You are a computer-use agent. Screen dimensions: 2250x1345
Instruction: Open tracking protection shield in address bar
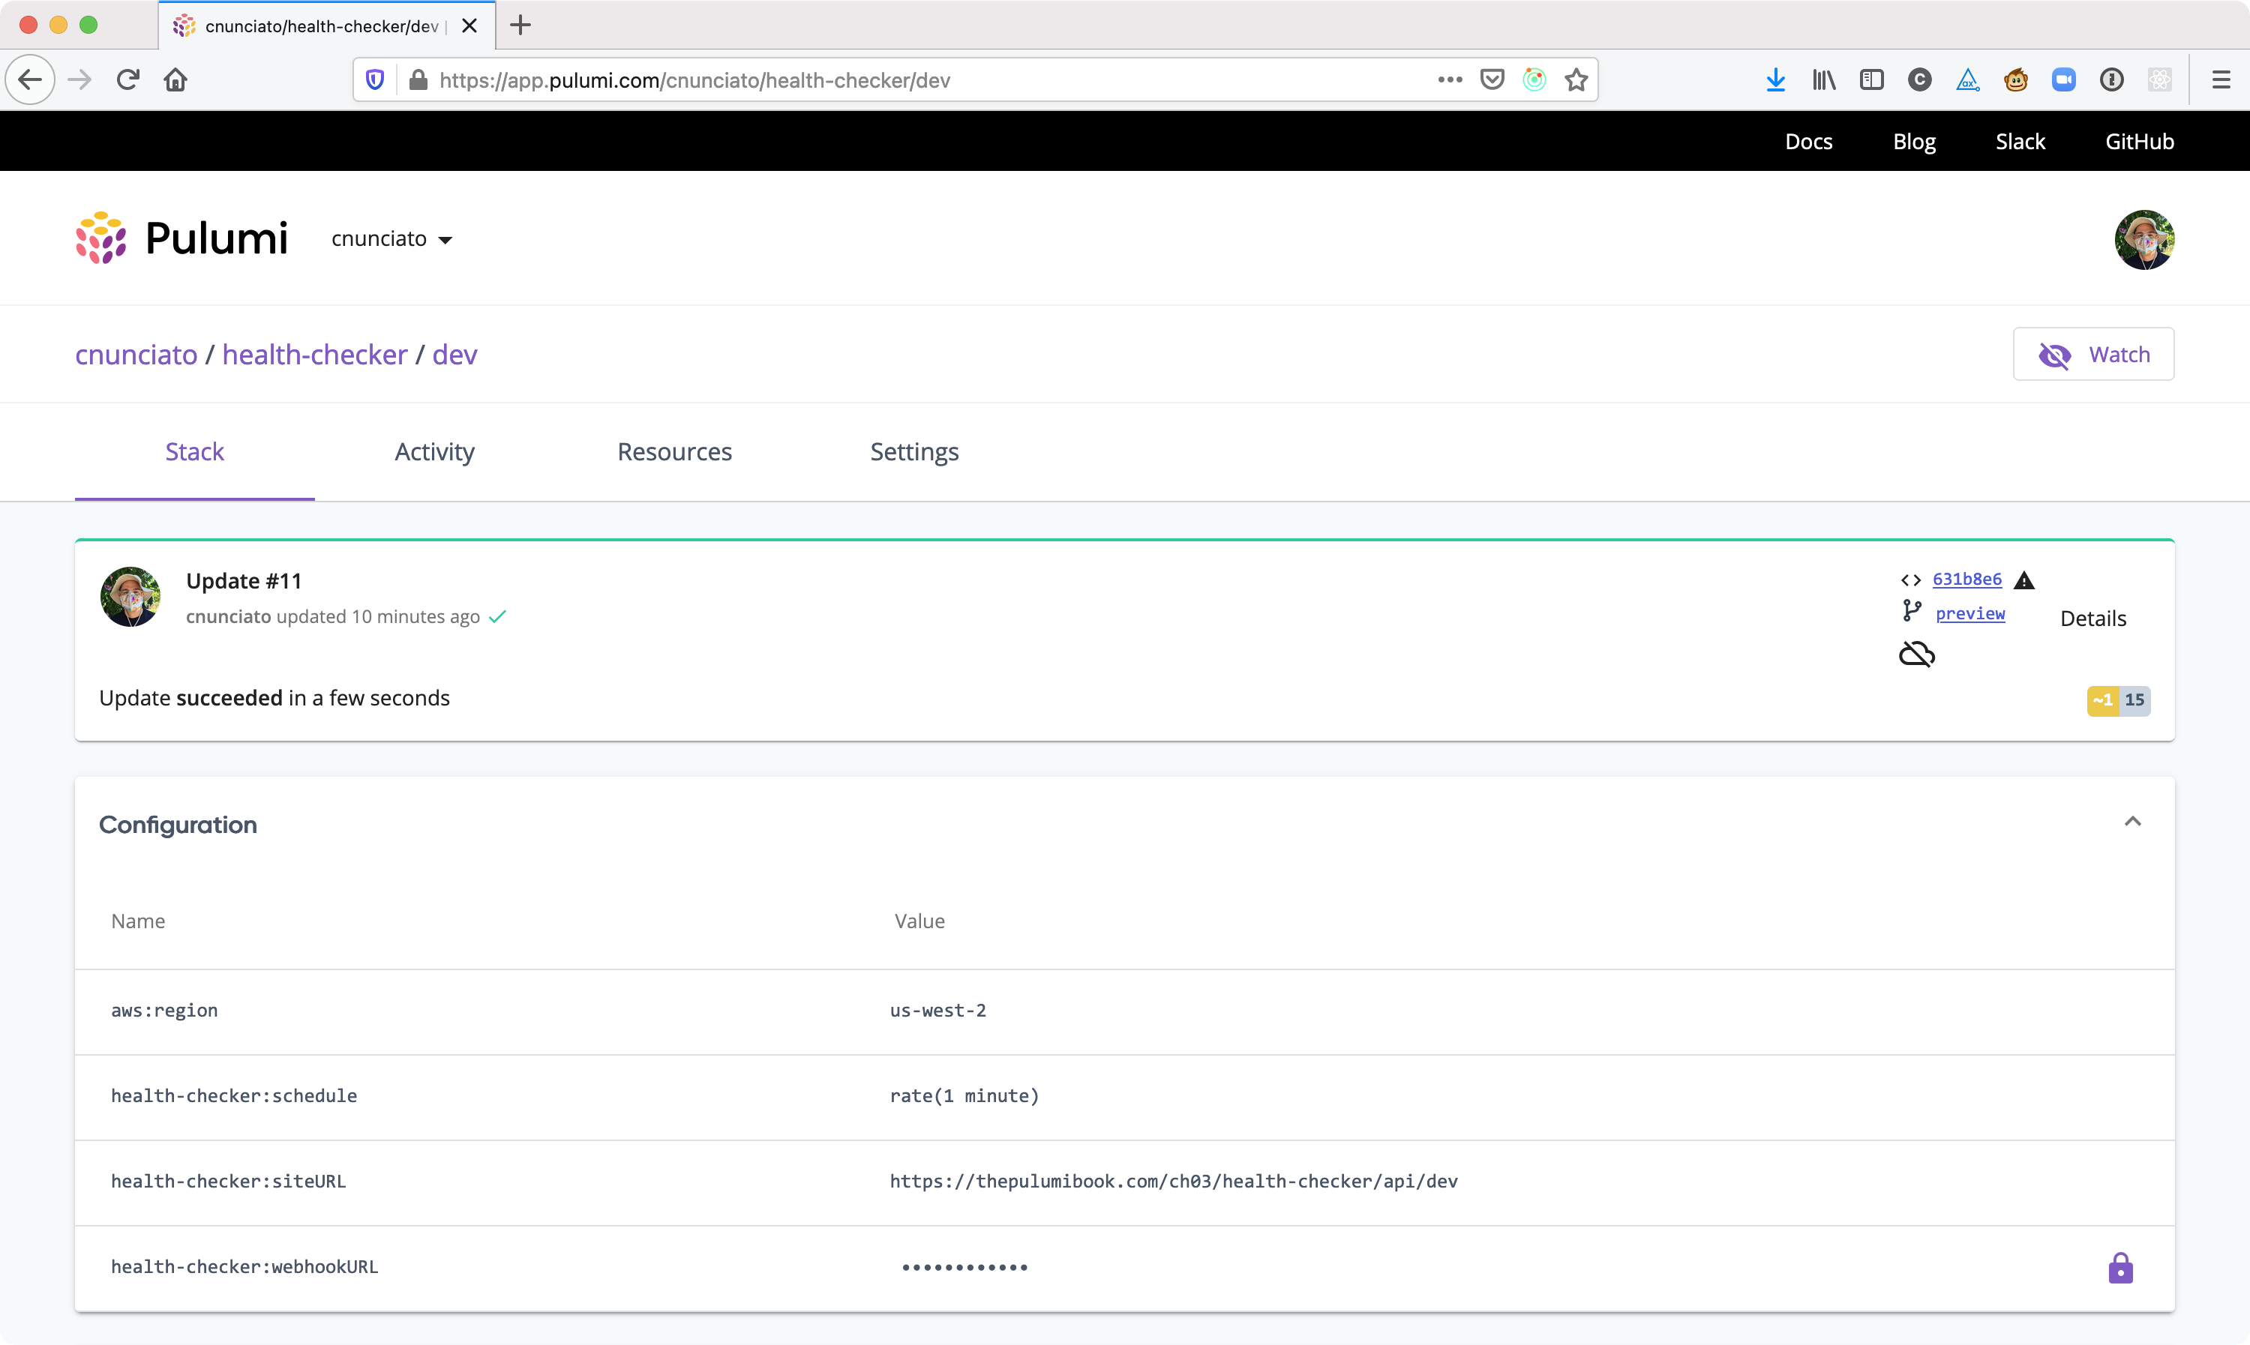375,79
